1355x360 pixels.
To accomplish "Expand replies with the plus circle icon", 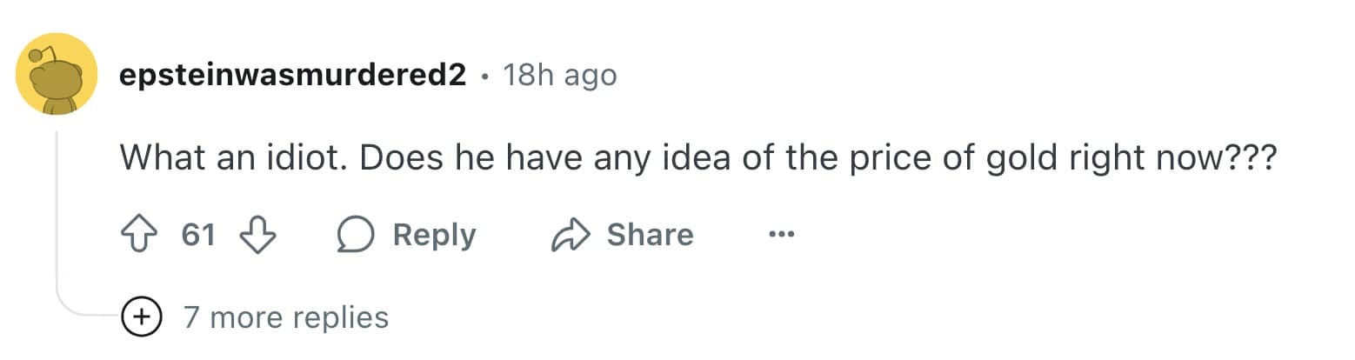I will pos(141,317).
